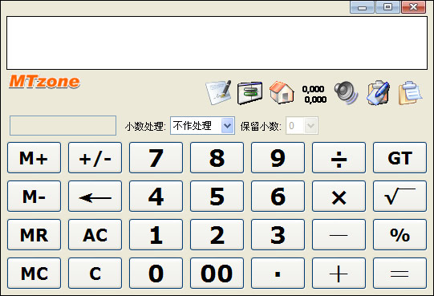Close the calculator window
This screenshot has height=296, width=434.
[x=413, y=7]
